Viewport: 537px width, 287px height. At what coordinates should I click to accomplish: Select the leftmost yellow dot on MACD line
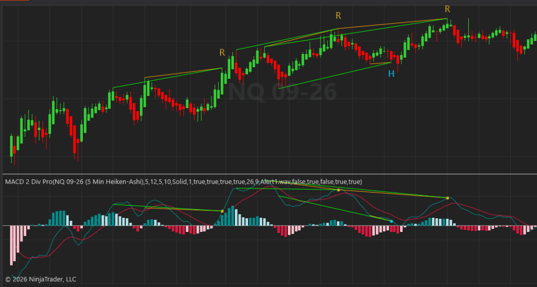(222, 211)
